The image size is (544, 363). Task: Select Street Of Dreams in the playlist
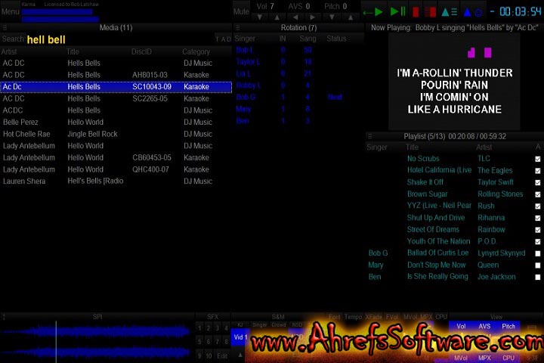click(455, 230)
